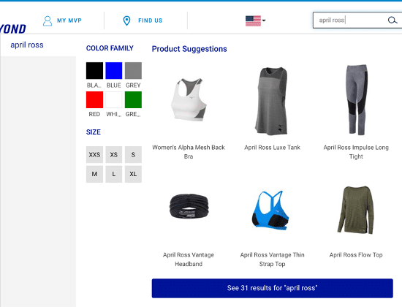402x307 pixels.
Task: Pick the red color swatch
Action: coord(94,99)
